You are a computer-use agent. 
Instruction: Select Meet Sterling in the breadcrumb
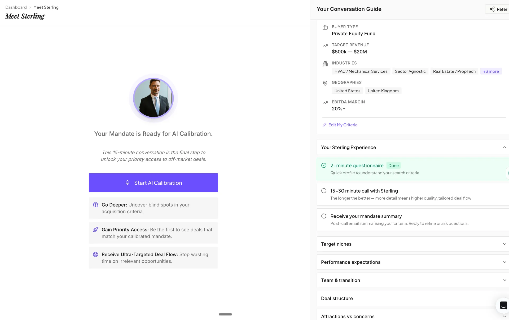point(46,7)
